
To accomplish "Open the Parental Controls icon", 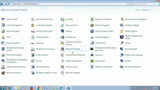I will point(62,49).
